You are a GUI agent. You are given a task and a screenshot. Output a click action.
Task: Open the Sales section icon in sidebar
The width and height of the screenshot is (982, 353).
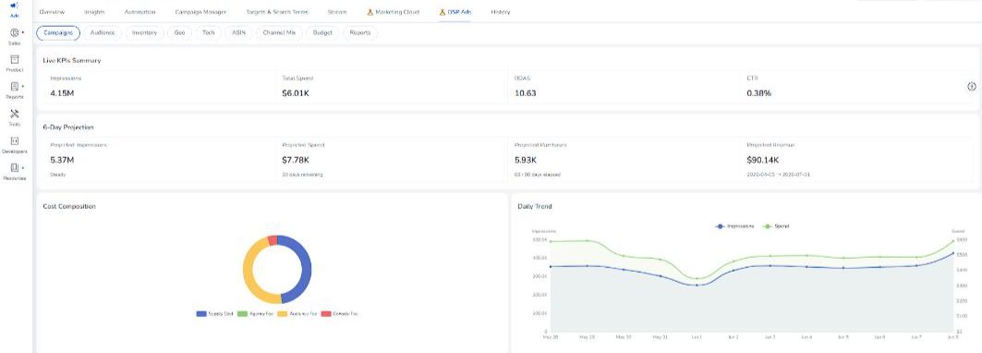tap(15, 32)
